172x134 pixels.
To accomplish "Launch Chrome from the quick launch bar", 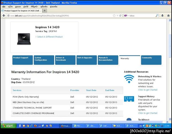I will coord(28,126).
